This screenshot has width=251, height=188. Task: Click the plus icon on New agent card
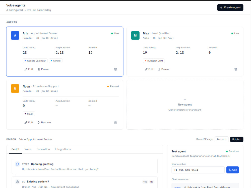coord(185,100)
